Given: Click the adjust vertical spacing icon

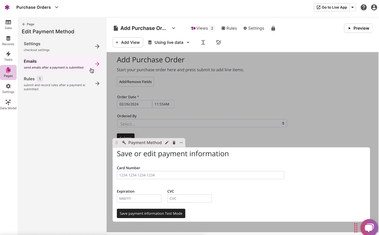Looking at the screenshot, I should pyautogui.click(x=203, y=42).
